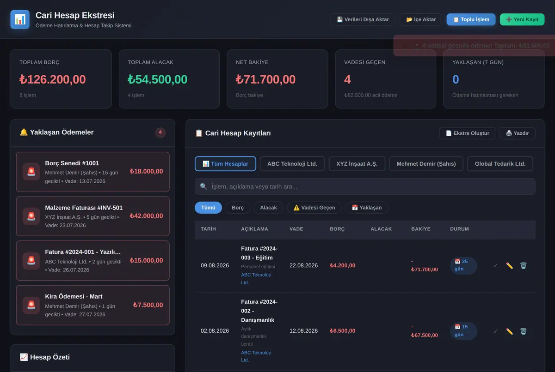This screenshot has height=372, width=555.
Task: Click the siren icon on Malzeme Faturası #INV-501
Action: point(31,216)
